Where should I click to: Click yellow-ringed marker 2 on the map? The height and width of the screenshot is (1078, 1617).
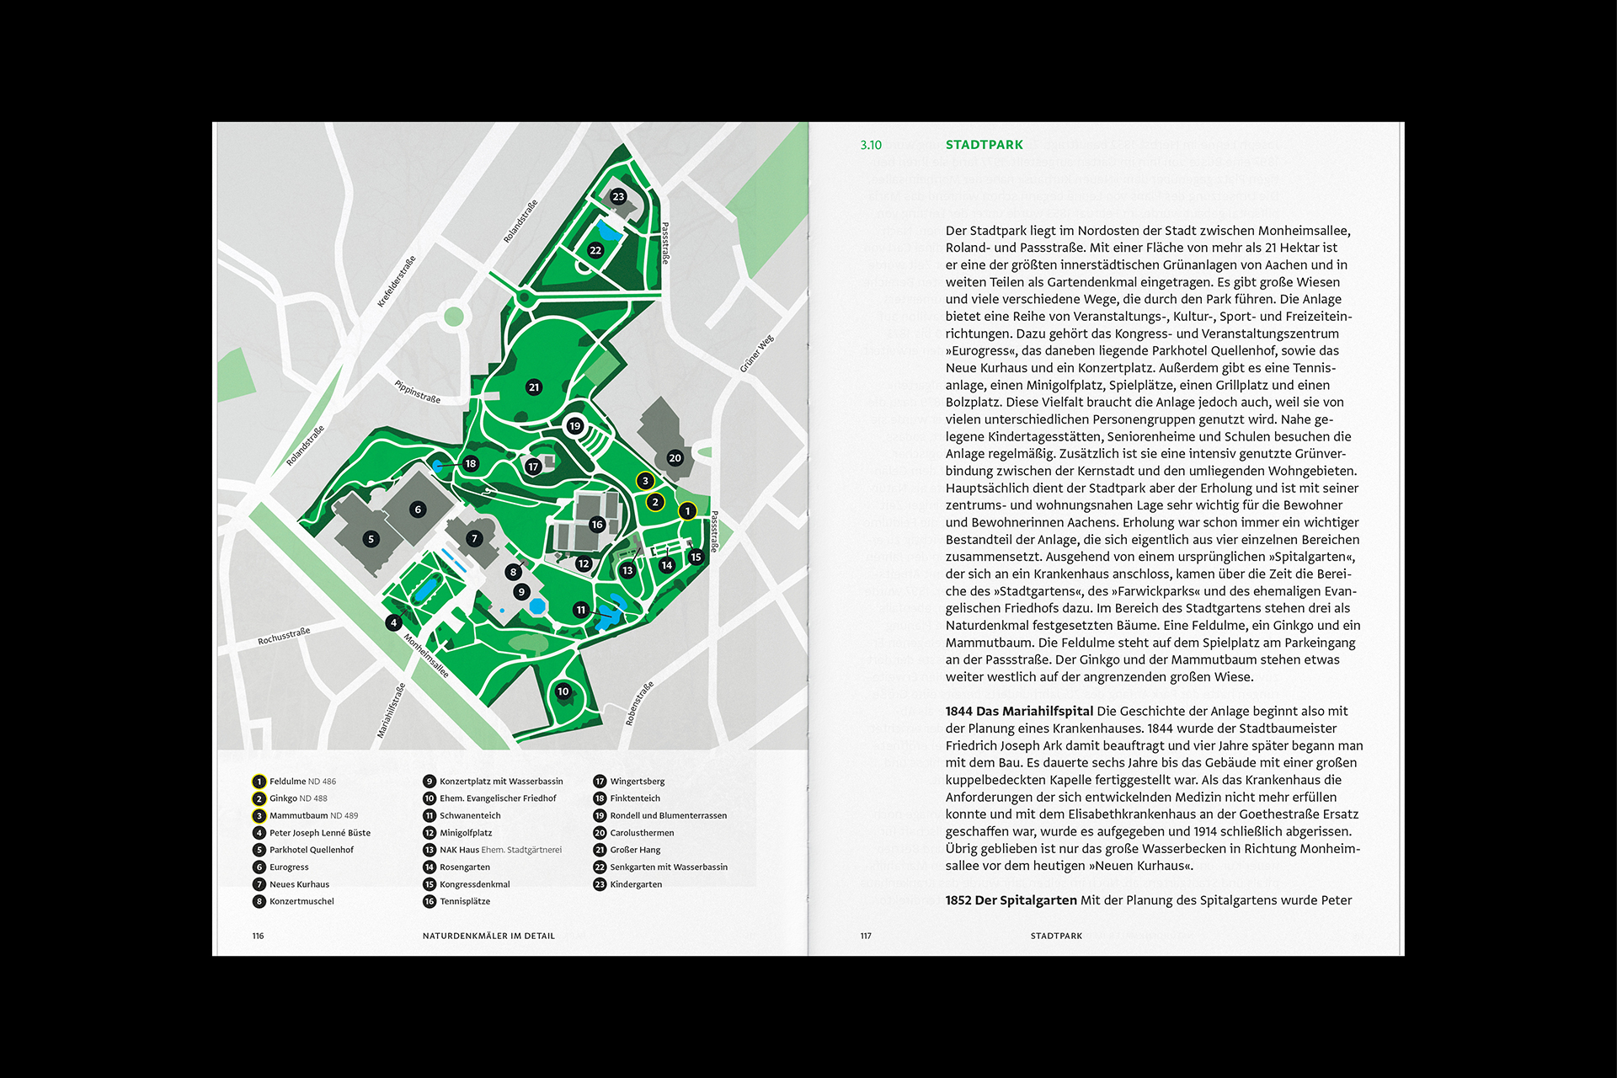tap(655, 502)
